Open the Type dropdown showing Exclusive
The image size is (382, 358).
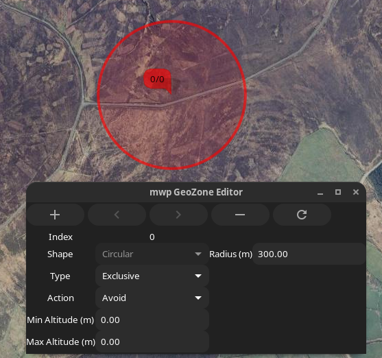click(x=152, y=276)
